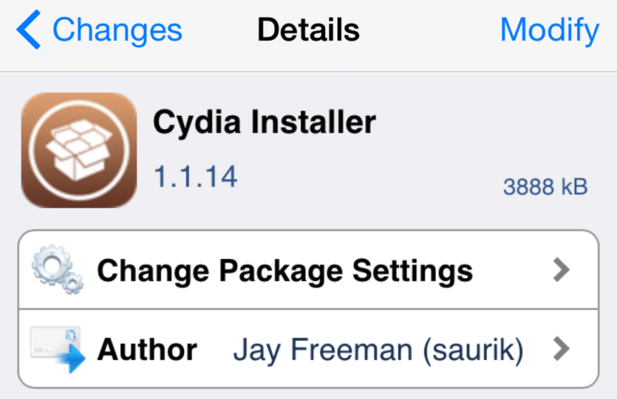Tap the stamp on envelope icon
617x399 pixels.
[70, 335]
